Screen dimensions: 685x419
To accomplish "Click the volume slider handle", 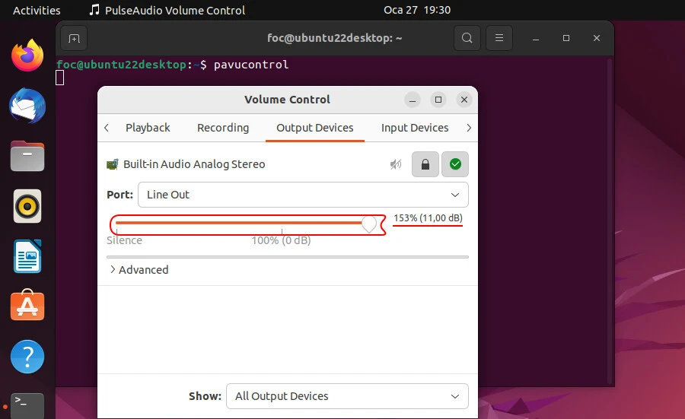I will 369,224.
